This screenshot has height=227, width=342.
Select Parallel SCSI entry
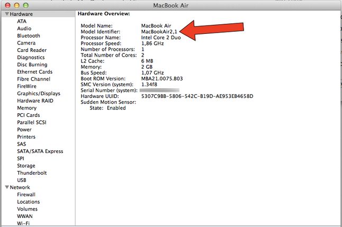pyautogui.click(x=32, y=122)
